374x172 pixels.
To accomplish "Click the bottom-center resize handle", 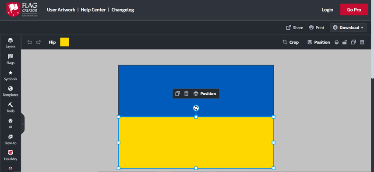I will point(196,168).
